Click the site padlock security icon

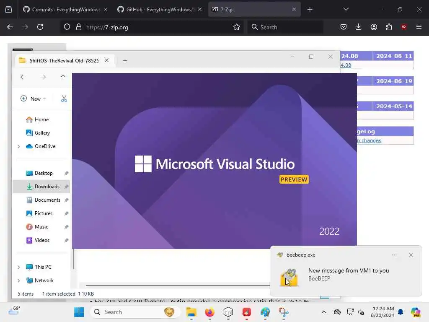tap(79, 27)
